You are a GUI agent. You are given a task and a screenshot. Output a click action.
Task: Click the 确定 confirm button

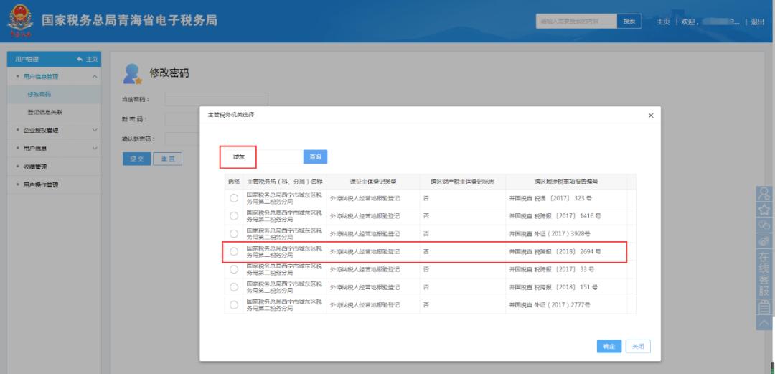coord(609,347)
